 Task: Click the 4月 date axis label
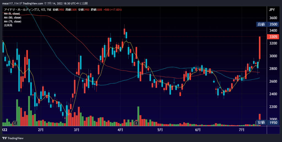(x=120, y=130)
